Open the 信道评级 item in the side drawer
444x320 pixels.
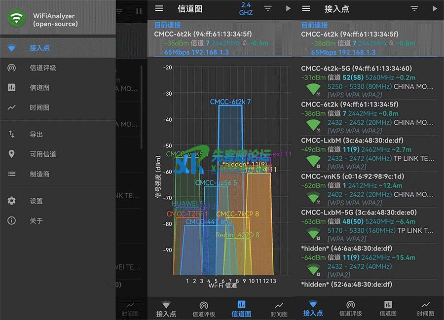42,68
